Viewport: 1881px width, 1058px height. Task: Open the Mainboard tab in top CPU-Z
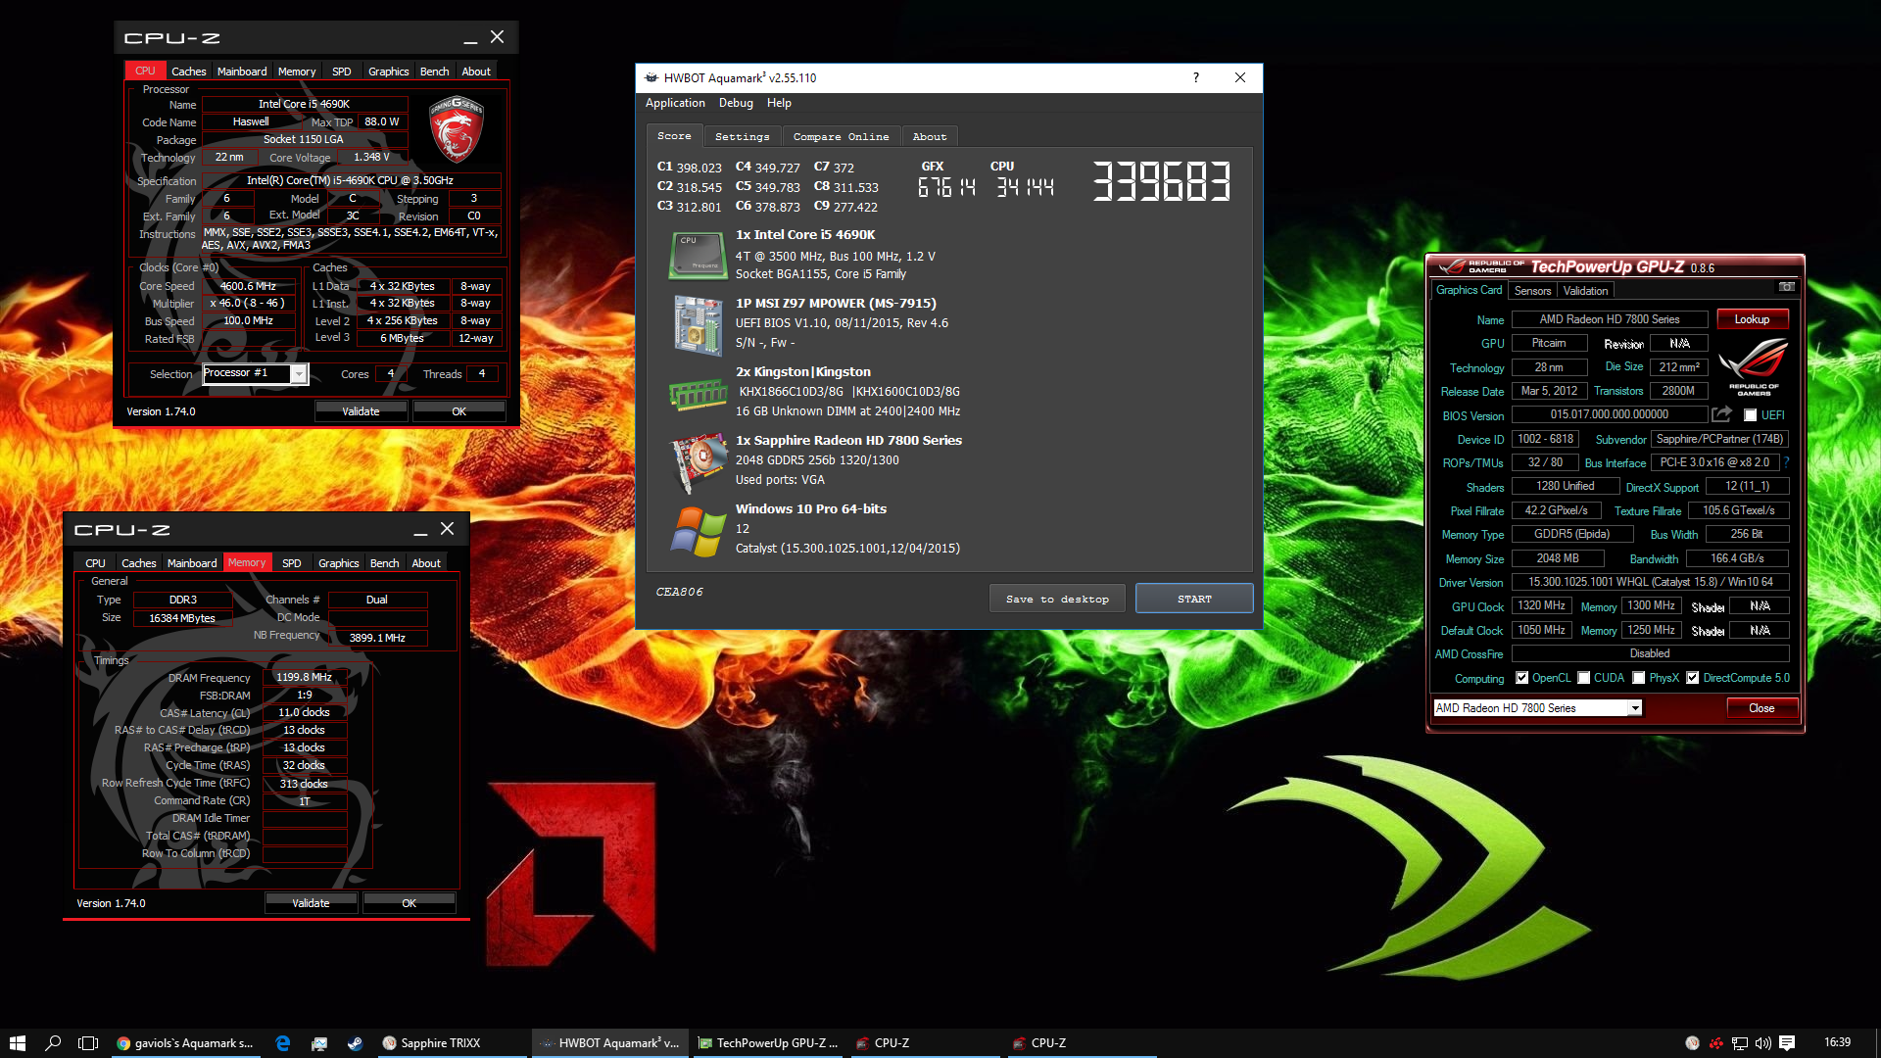tap(242, 72)
